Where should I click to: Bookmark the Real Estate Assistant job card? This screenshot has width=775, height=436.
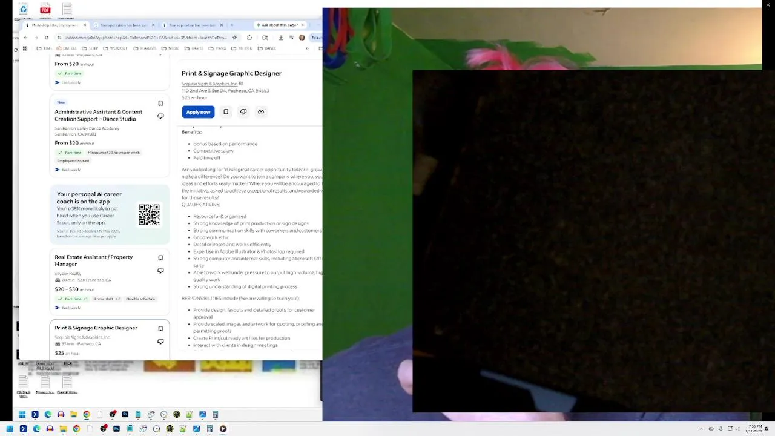(160, 258)
